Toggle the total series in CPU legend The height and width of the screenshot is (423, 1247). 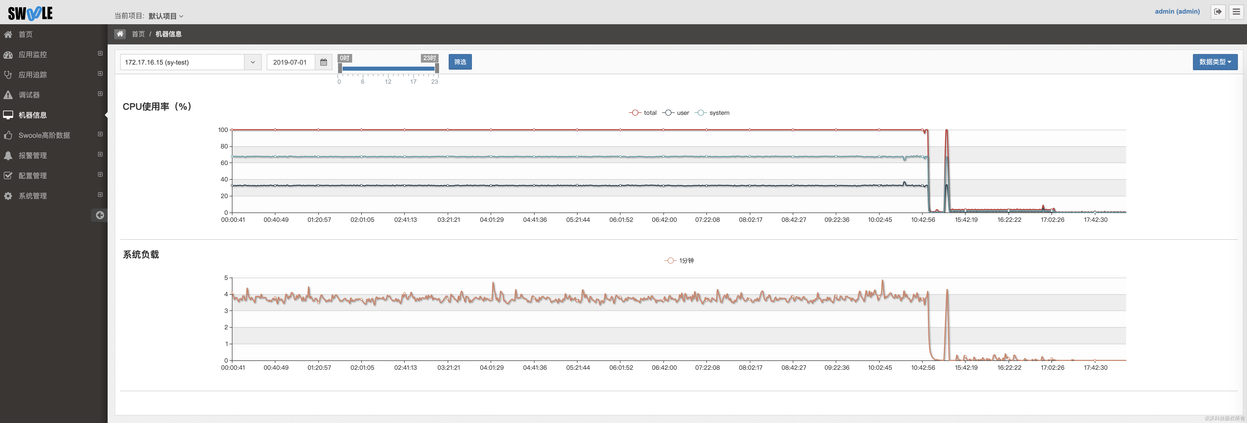point(642,113)
